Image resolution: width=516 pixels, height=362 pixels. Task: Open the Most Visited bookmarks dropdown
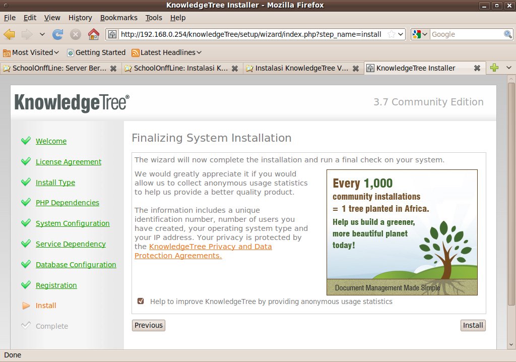point(31,52)
